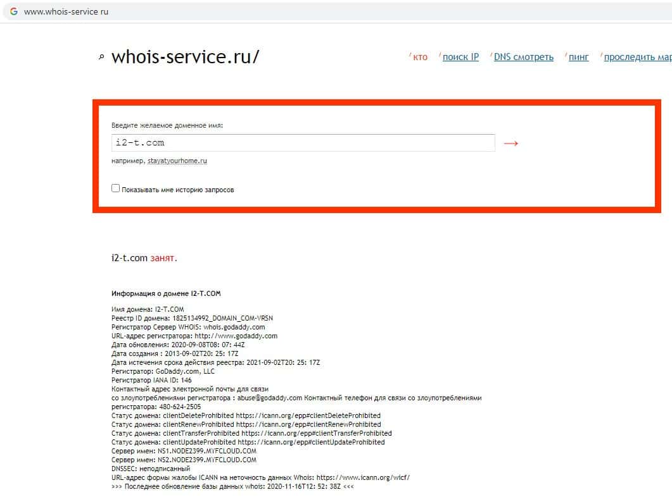Click the https://www.icann.org/wicf/ complaint form URL
This screenshot has width=672, height=497.
coord(363,477)
